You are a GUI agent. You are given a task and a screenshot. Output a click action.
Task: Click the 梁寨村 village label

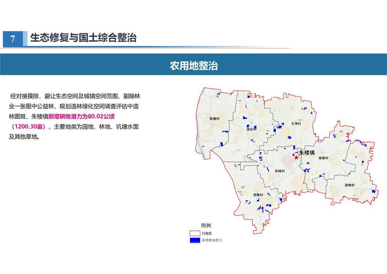click(323, 158)
